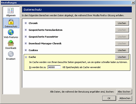The height and width of the screenshot is (104, 136).
Task: Confirm settings with OK button
Action: pos(109,98)
